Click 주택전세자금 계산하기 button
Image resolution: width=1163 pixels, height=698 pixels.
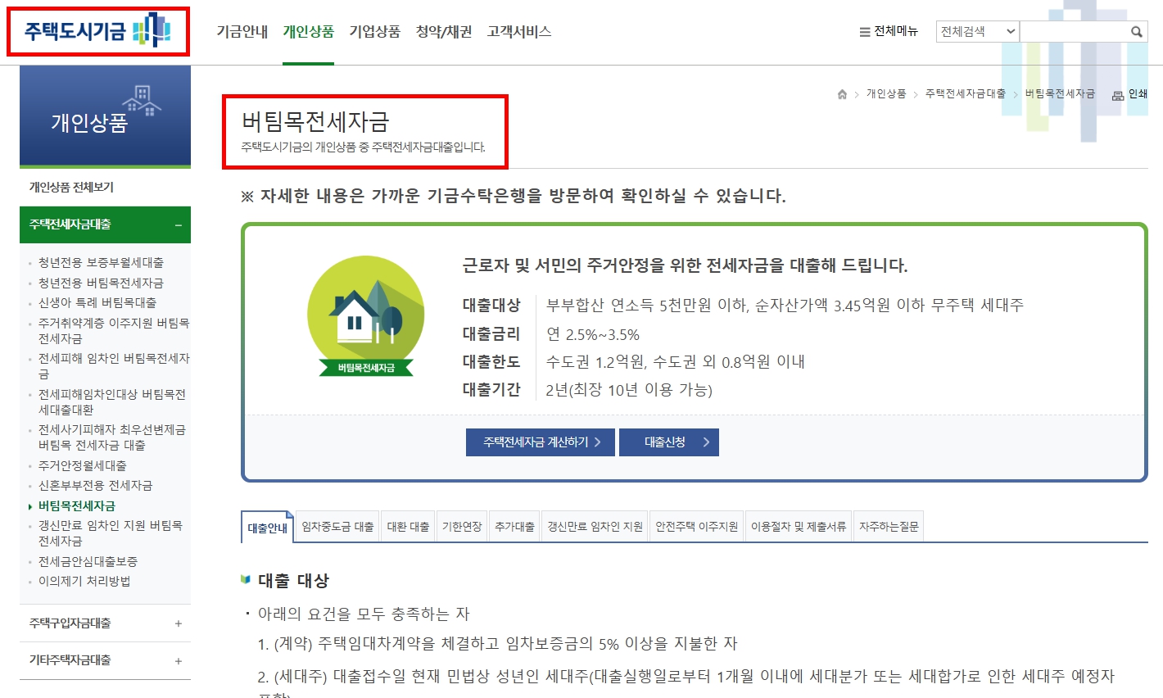pyautogui.click(x=541, y=442)
